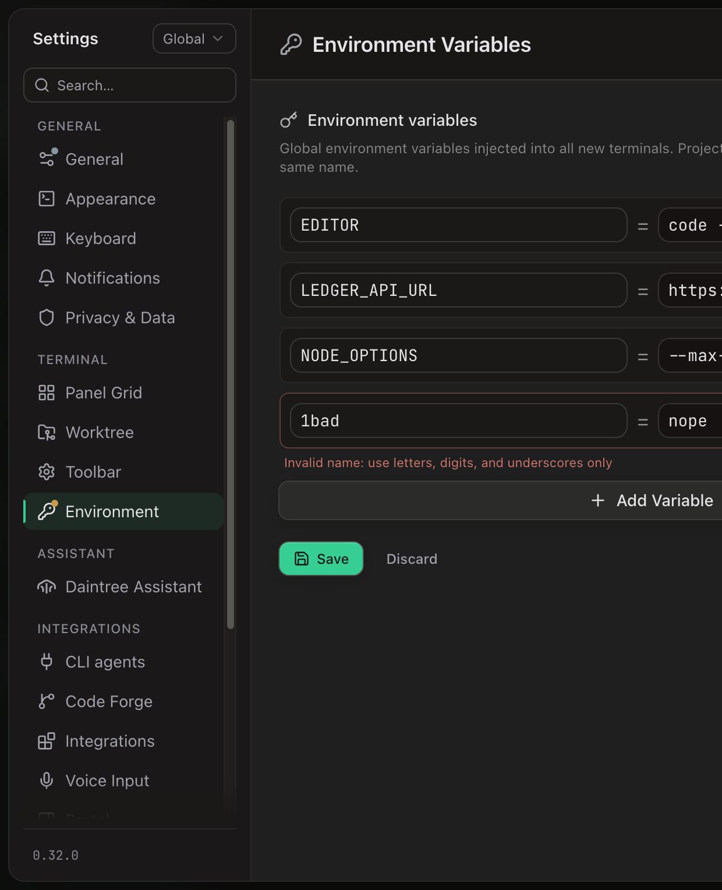Edit the --max value field
This screenshot has height=890, width=722.
[691, 355]
